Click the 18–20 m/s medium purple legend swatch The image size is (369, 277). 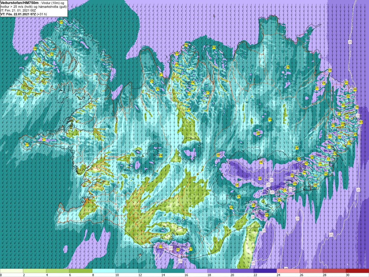pyautogui.click(x=219, y=271)
